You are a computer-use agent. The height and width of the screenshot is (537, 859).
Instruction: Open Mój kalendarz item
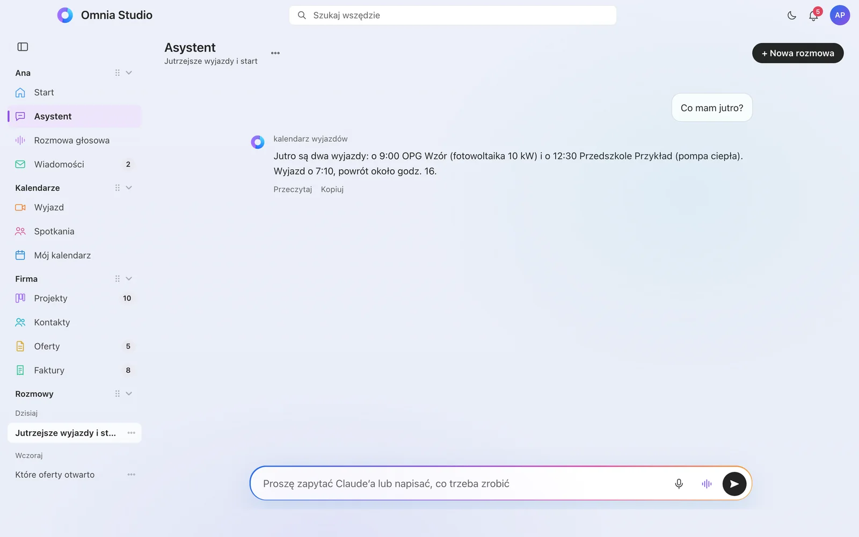tap(75, 256)
